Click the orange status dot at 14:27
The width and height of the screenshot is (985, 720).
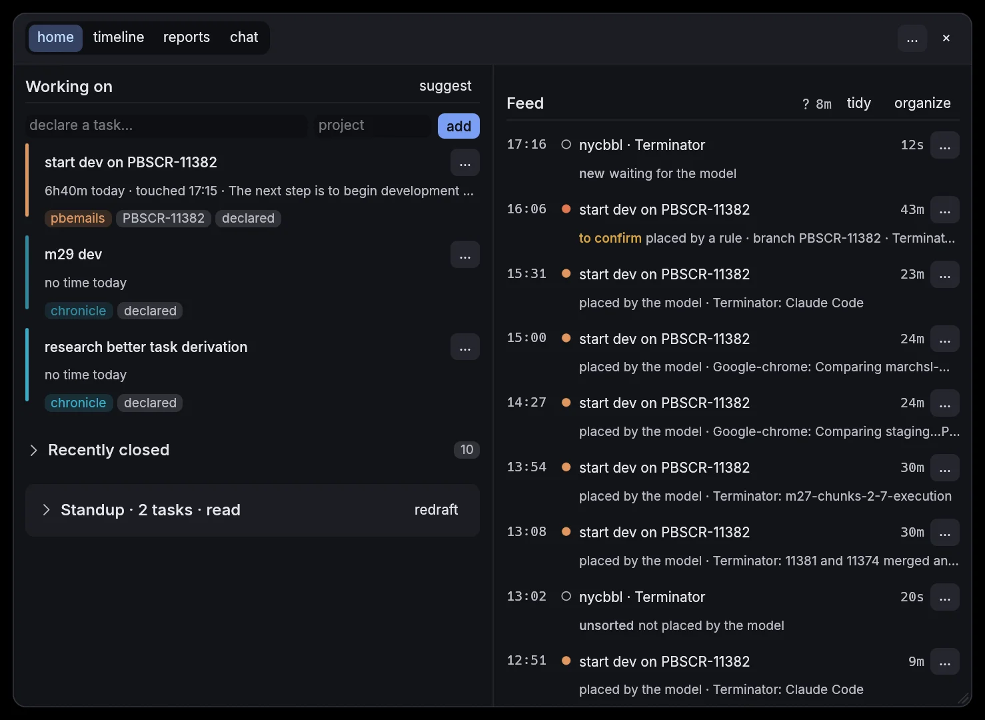[566, 403]
